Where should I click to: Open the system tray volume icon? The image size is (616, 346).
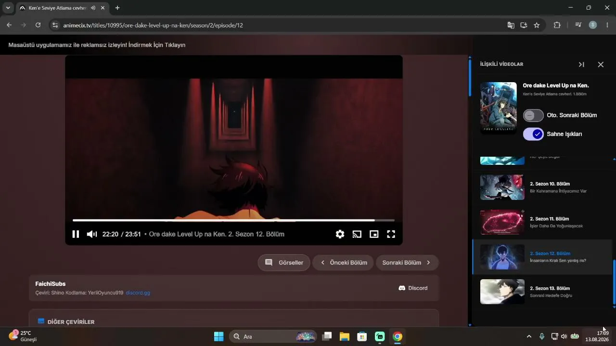pyautogui.click(x=564, y=336)
